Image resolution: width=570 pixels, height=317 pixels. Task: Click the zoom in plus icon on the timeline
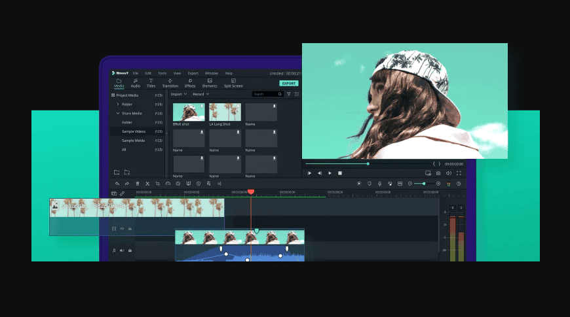(438, 184)
